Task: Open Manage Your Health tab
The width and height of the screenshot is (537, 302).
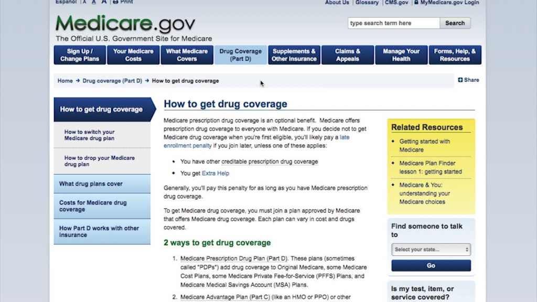Action: point(401,55)
